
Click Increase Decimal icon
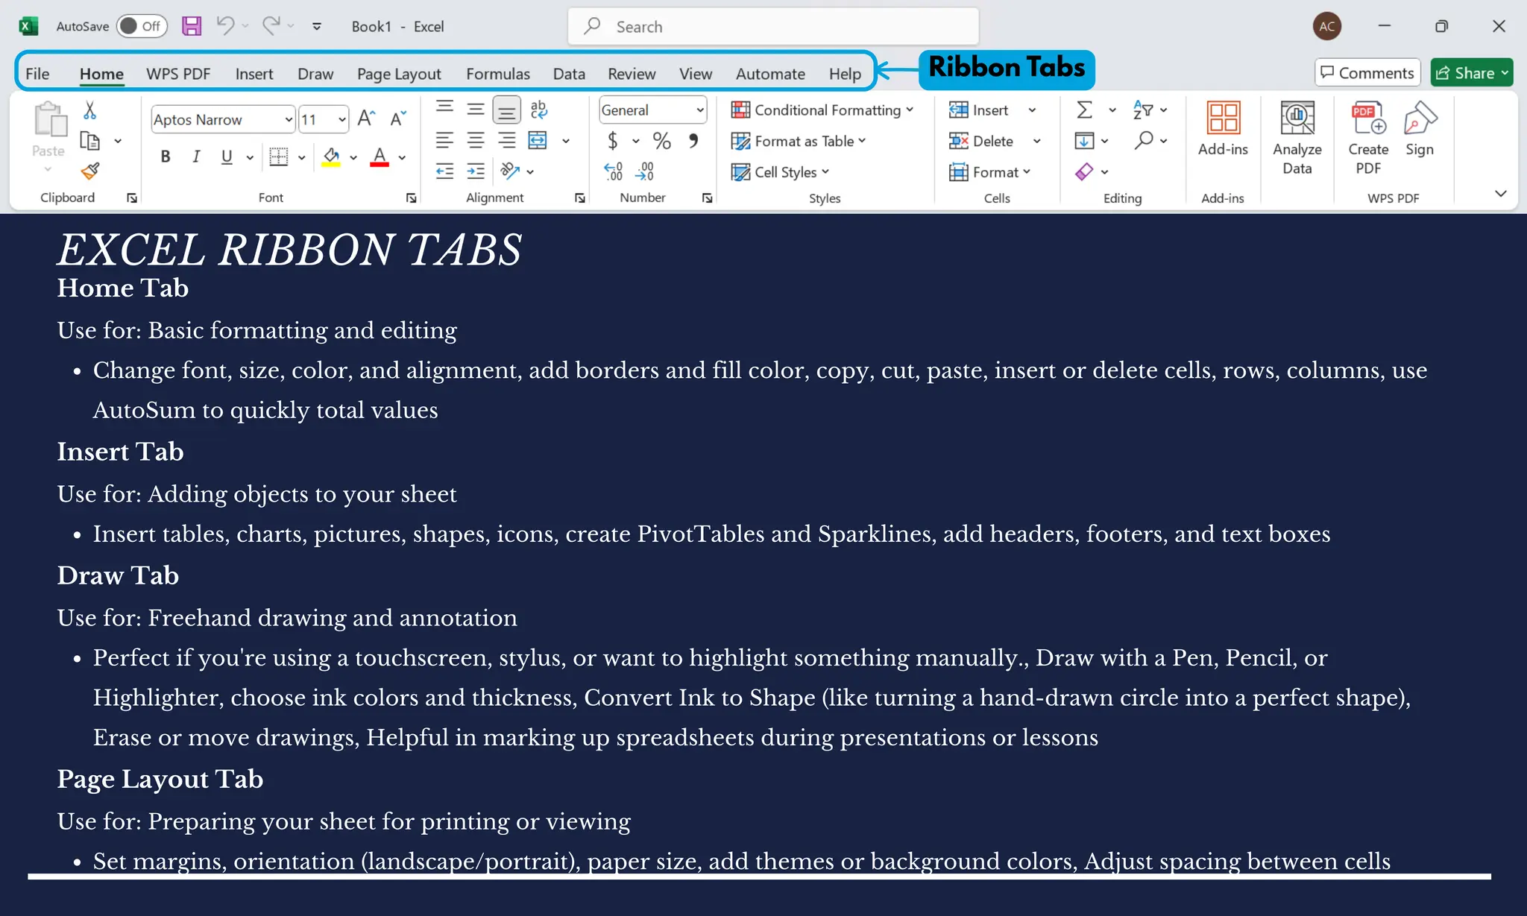coord(613,171)
